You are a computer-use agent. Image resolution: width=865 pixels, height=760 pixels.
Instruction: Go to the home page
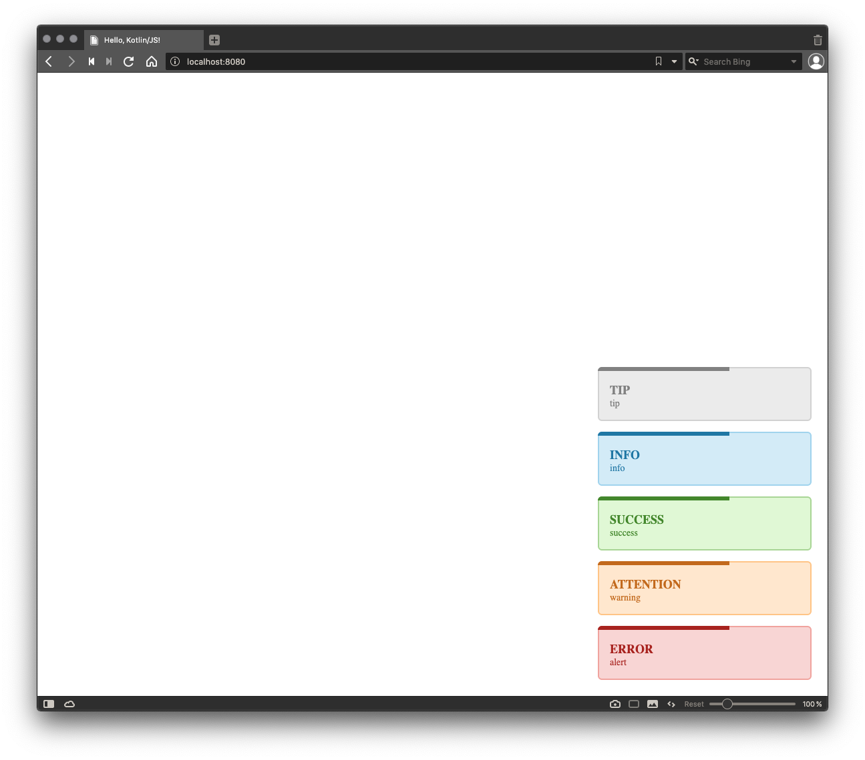pos(152,61)
